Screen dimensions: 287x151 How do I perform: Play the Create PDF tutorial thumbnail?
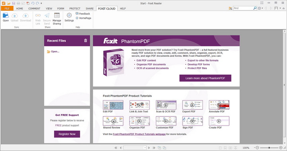pyautogui.click(x=219, y=121)
